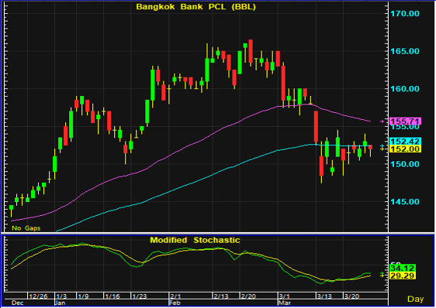Select the 1/16 date marker
The height and width of the screenshot is (308, 436).
(x=112, y=296)
